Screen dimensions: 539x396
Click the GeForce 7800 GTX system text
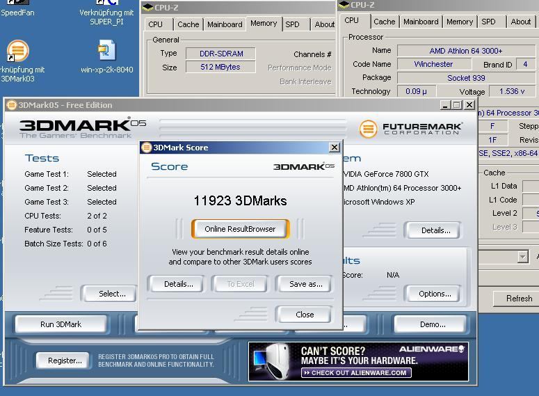pyautogui.click(x=386, y=174)
